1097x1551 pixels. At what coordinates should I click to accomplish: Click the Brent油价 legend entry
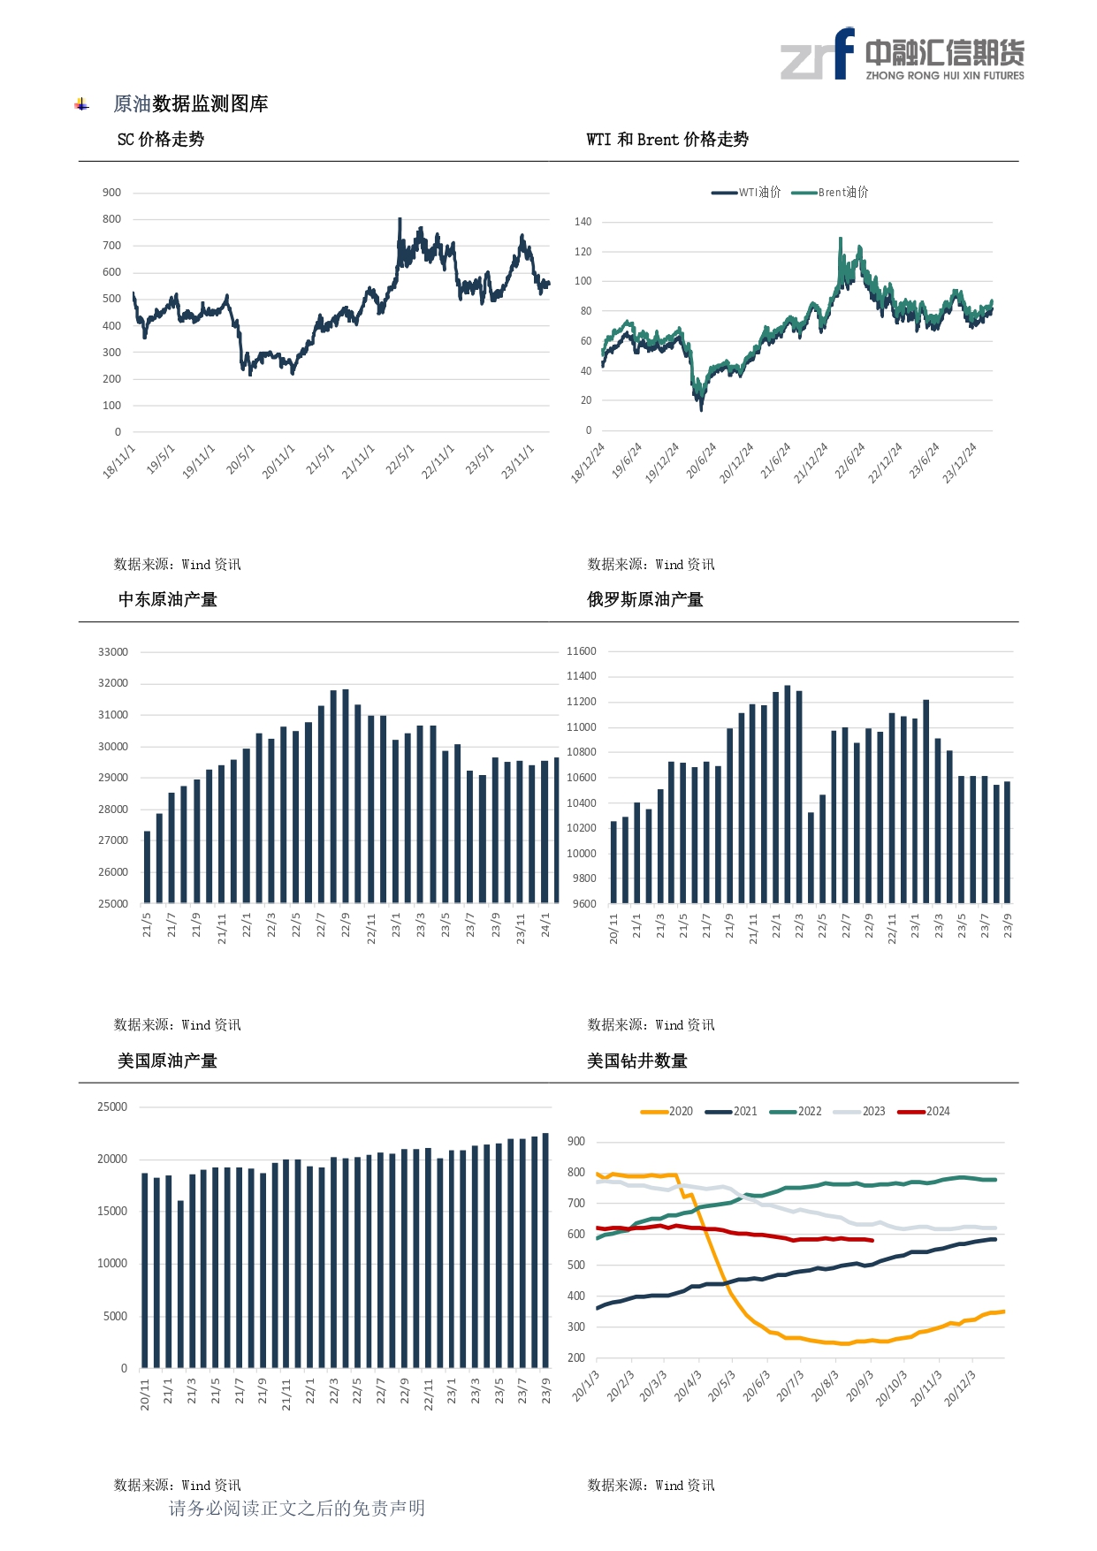pyautogui.click(x=831, y=193)
